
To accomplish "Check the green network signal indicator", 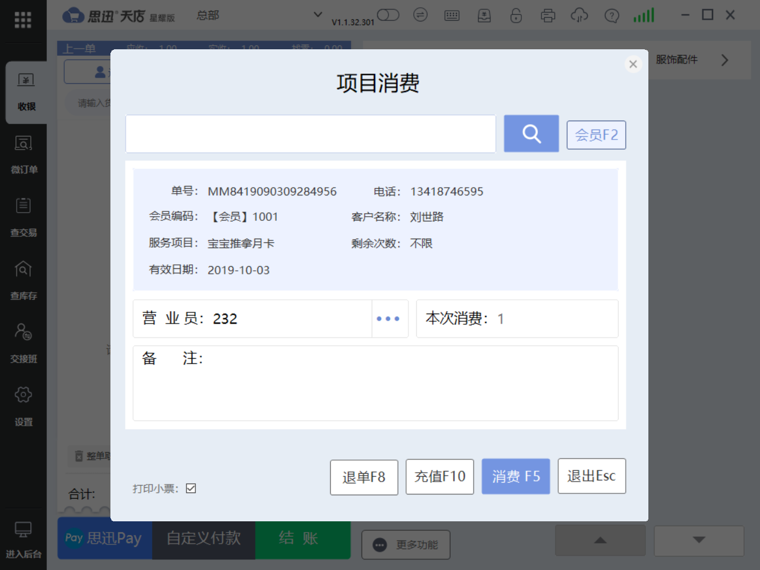I will click(x=643, y=15).
